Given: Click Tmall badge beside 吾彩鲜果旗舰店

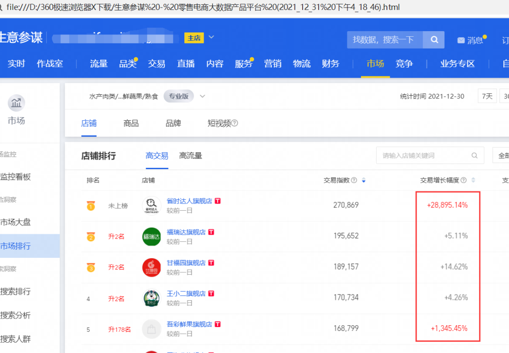Looking at the screenshot, I should (218, 324).
